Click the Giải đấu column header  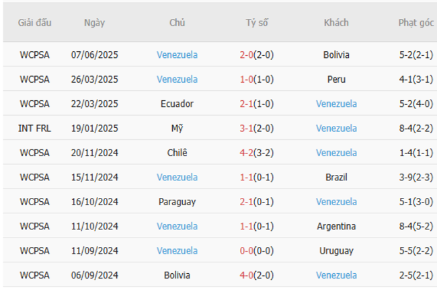point(34,22)
